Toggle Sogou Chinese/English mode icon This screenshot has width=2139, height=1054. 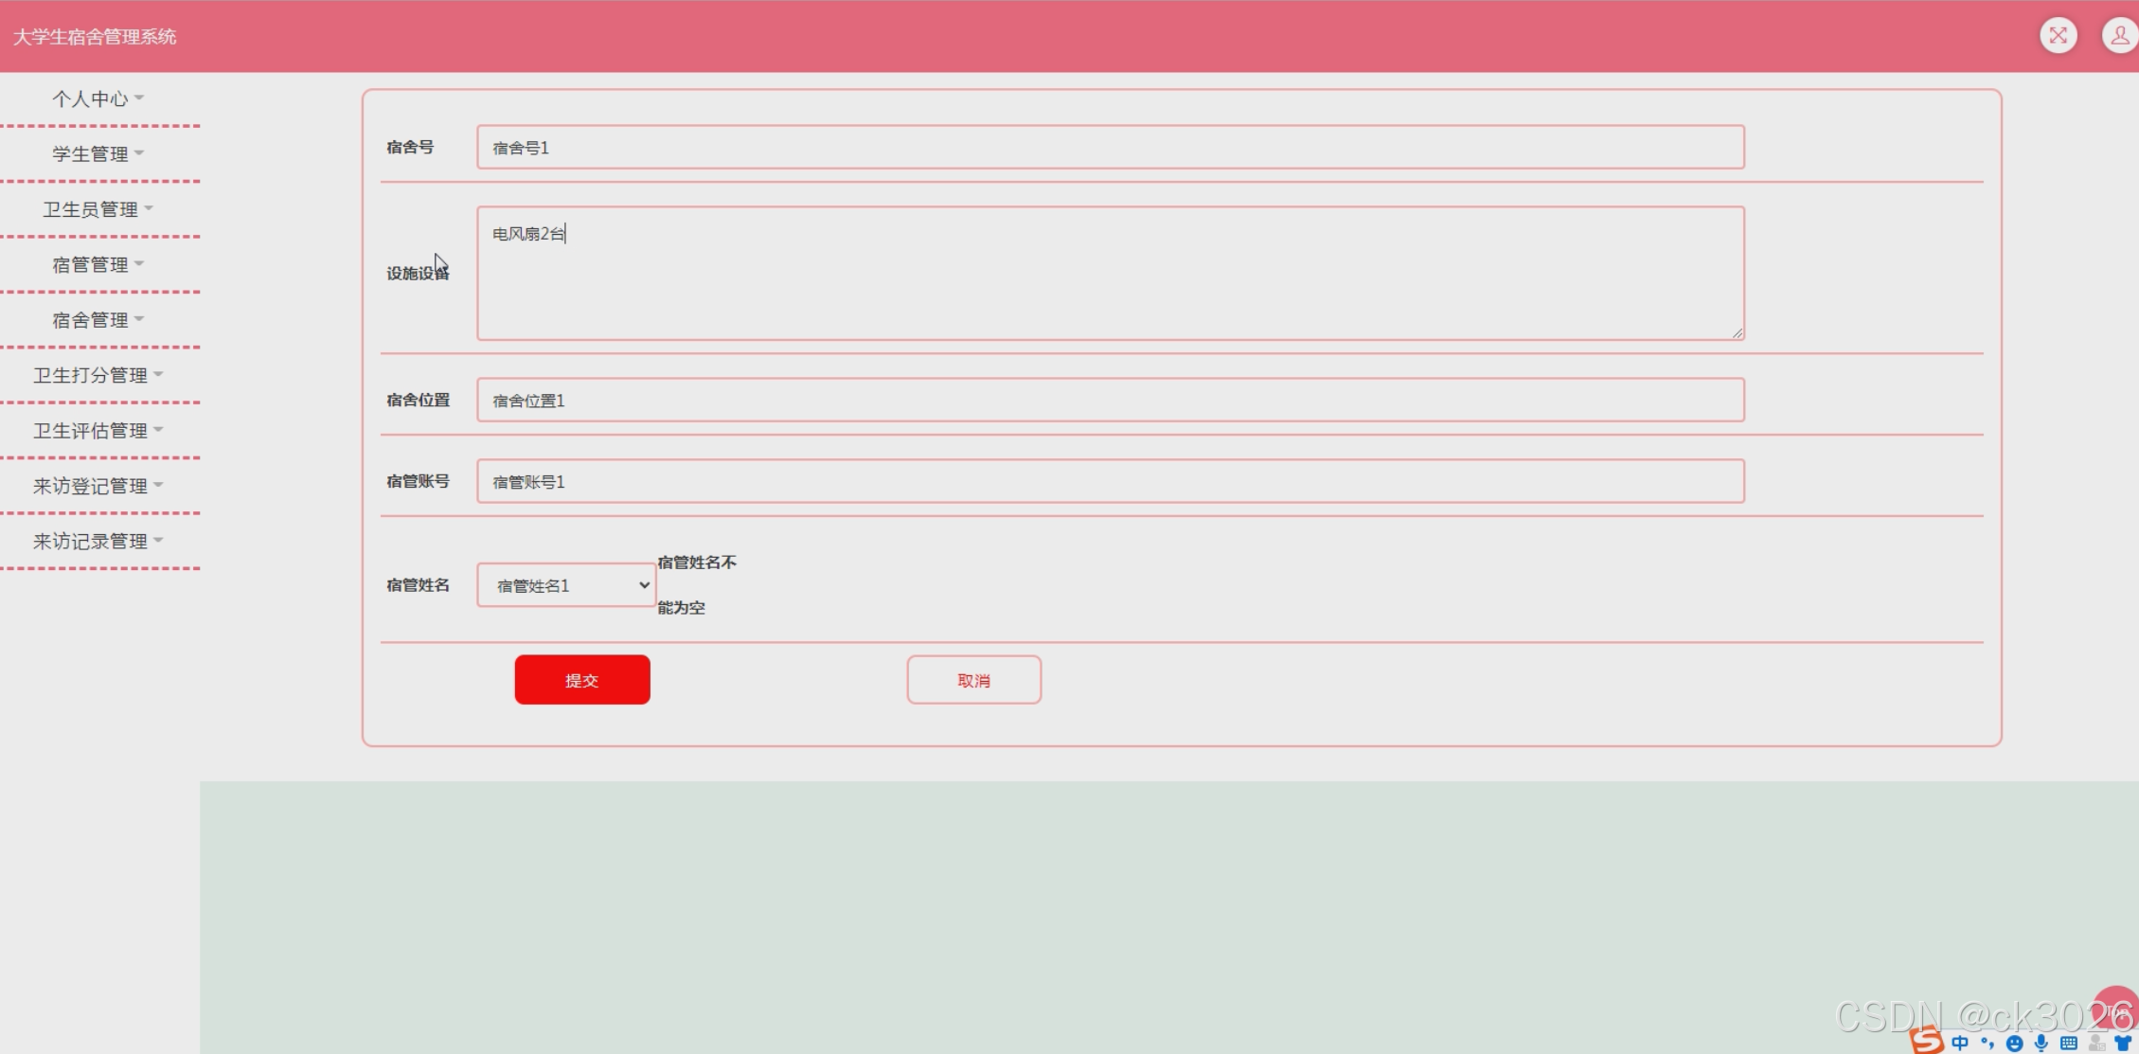point(1960,1043)
